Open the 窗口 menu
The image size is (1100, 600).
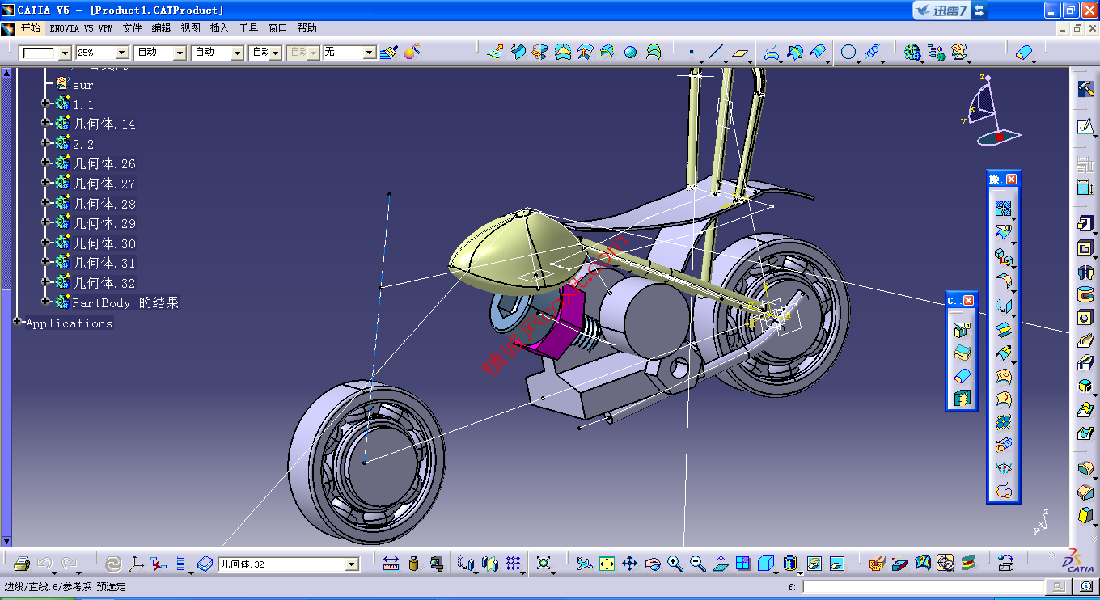[277, 27]
